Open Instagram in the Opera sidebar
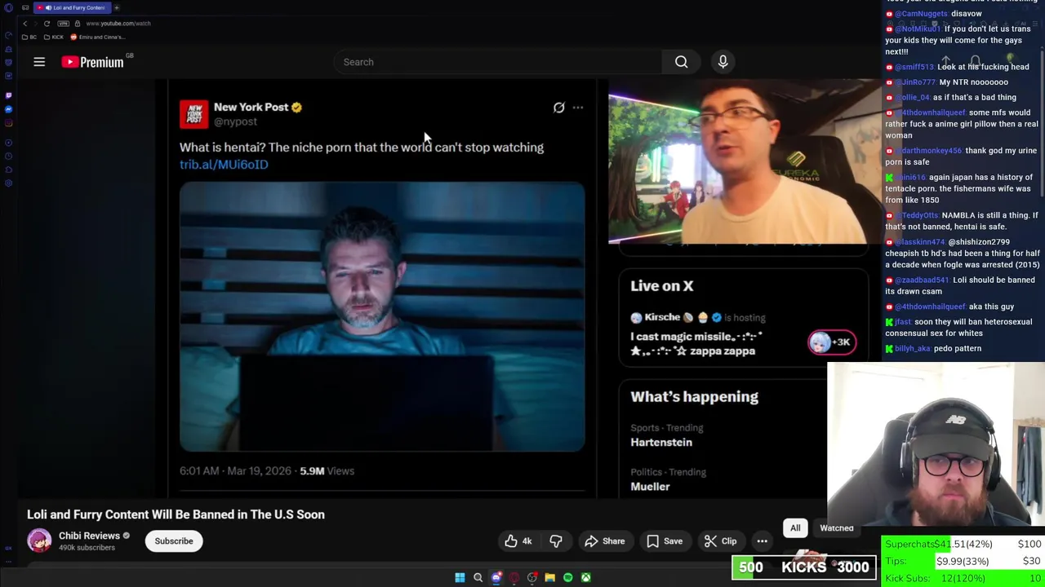 coord(8,123)
